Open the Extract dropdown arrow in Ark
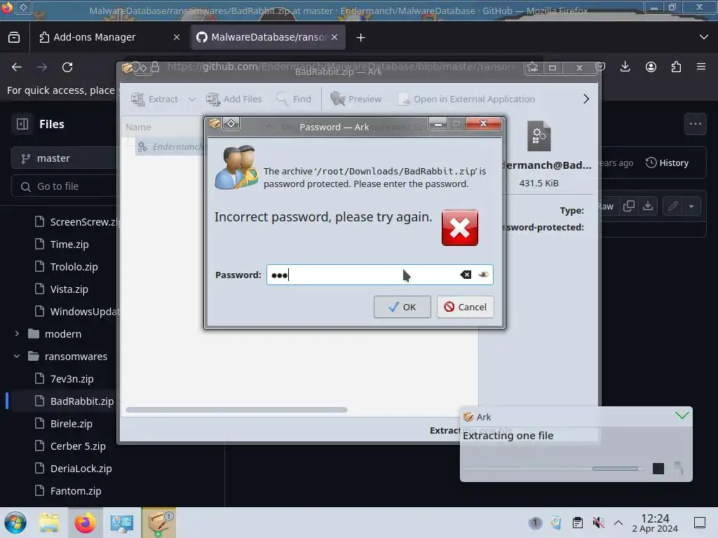 (x=192, y=99)
